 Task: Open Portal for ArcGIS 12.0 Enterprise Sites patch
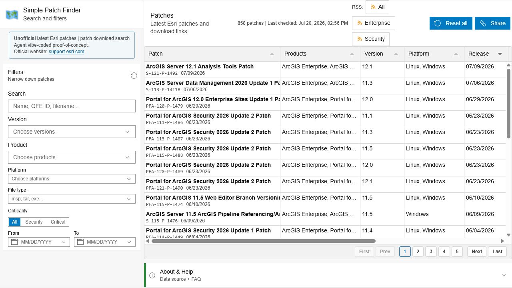coord(213,99)
